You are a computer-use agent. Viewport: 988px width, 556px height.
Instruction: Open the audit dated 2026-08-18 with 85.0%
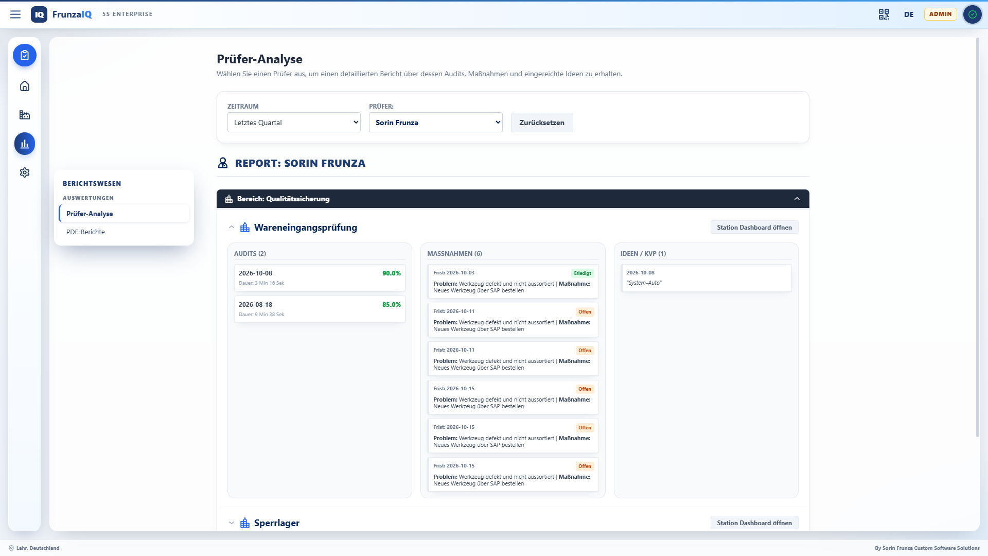320,309
